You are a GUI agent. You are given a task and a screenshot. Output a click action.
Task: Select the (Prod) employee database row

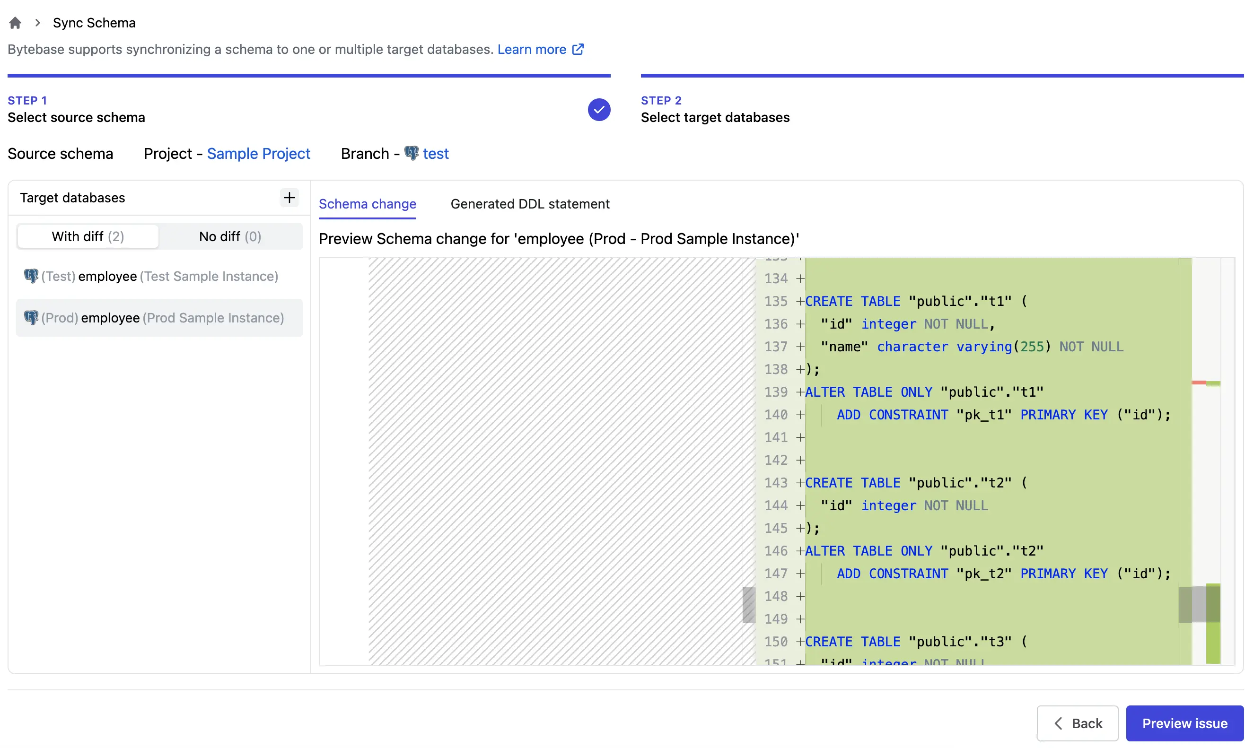coord(159,318)
